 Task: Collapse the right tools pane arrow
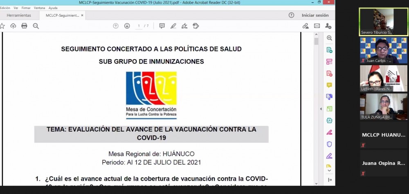(321, 109)
